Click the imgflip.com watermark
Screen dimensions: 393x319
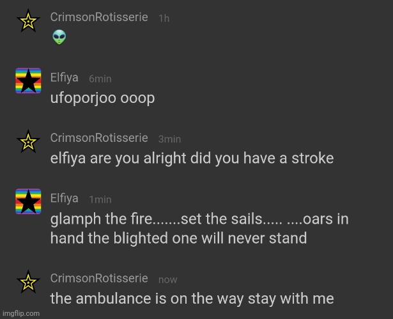pyautogui.click(x=21, y=313)
